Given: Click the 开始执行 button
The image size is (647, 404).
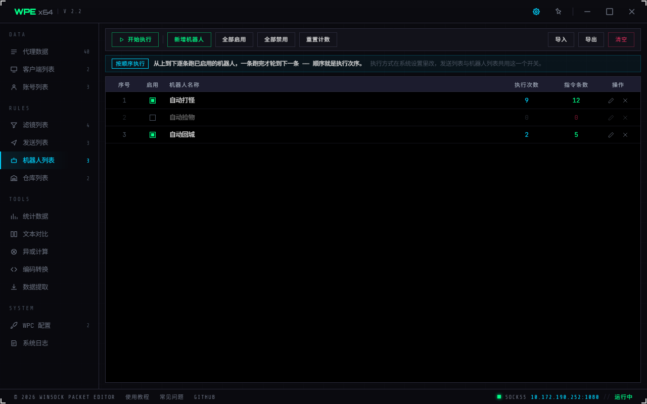Looking at the screenshot, I should [x=135, y=39].
